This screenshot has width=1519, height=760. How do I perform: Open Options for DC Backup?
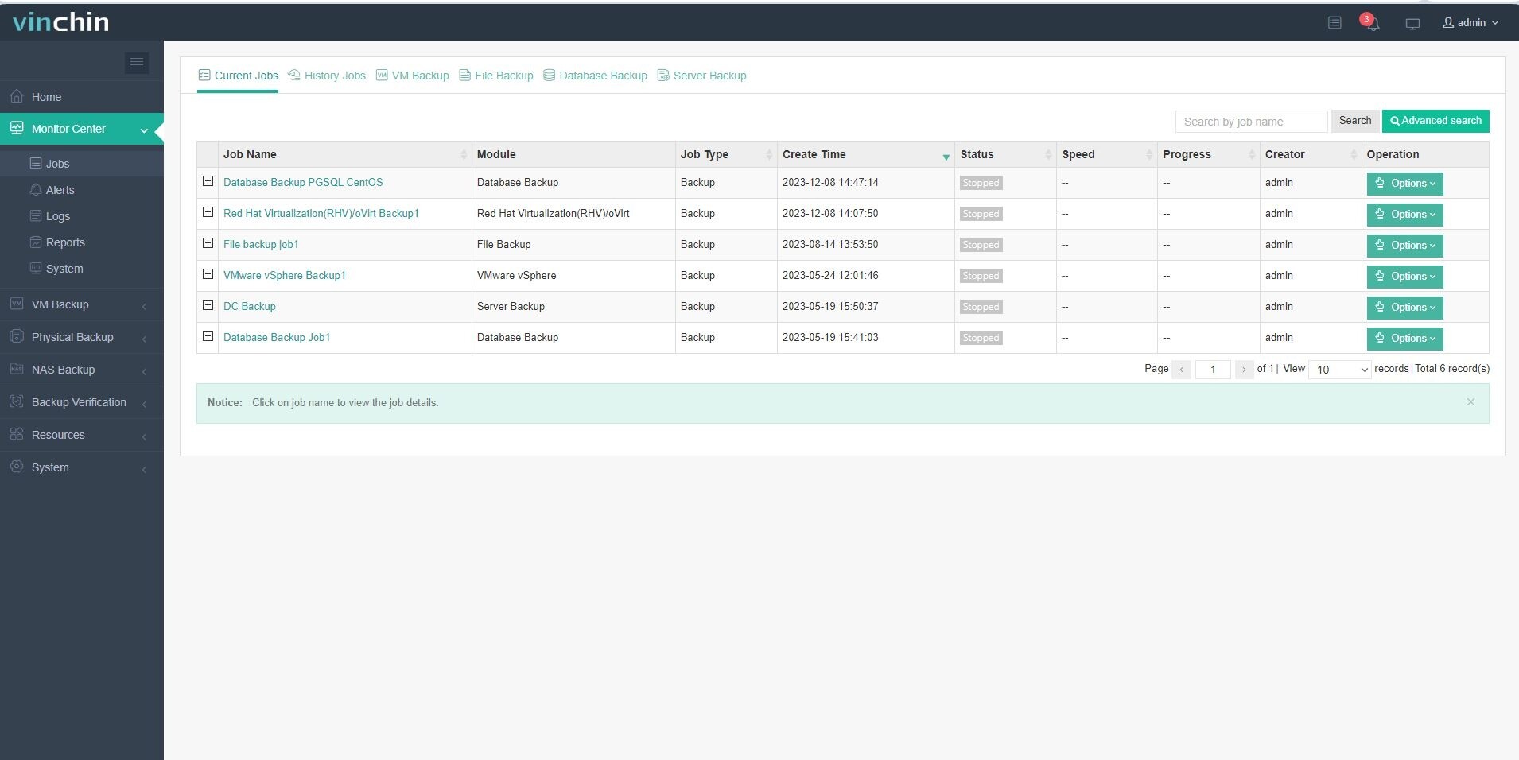(x=1404, y=308)
